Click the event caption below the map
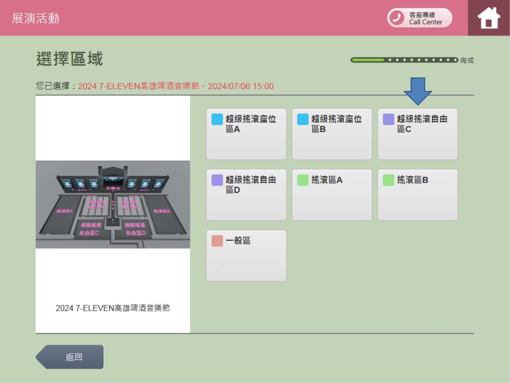Screen dimensions: 510x383 (113, 308)
